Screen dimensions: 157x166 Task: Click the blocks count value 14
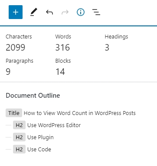(x=60, y=72)
